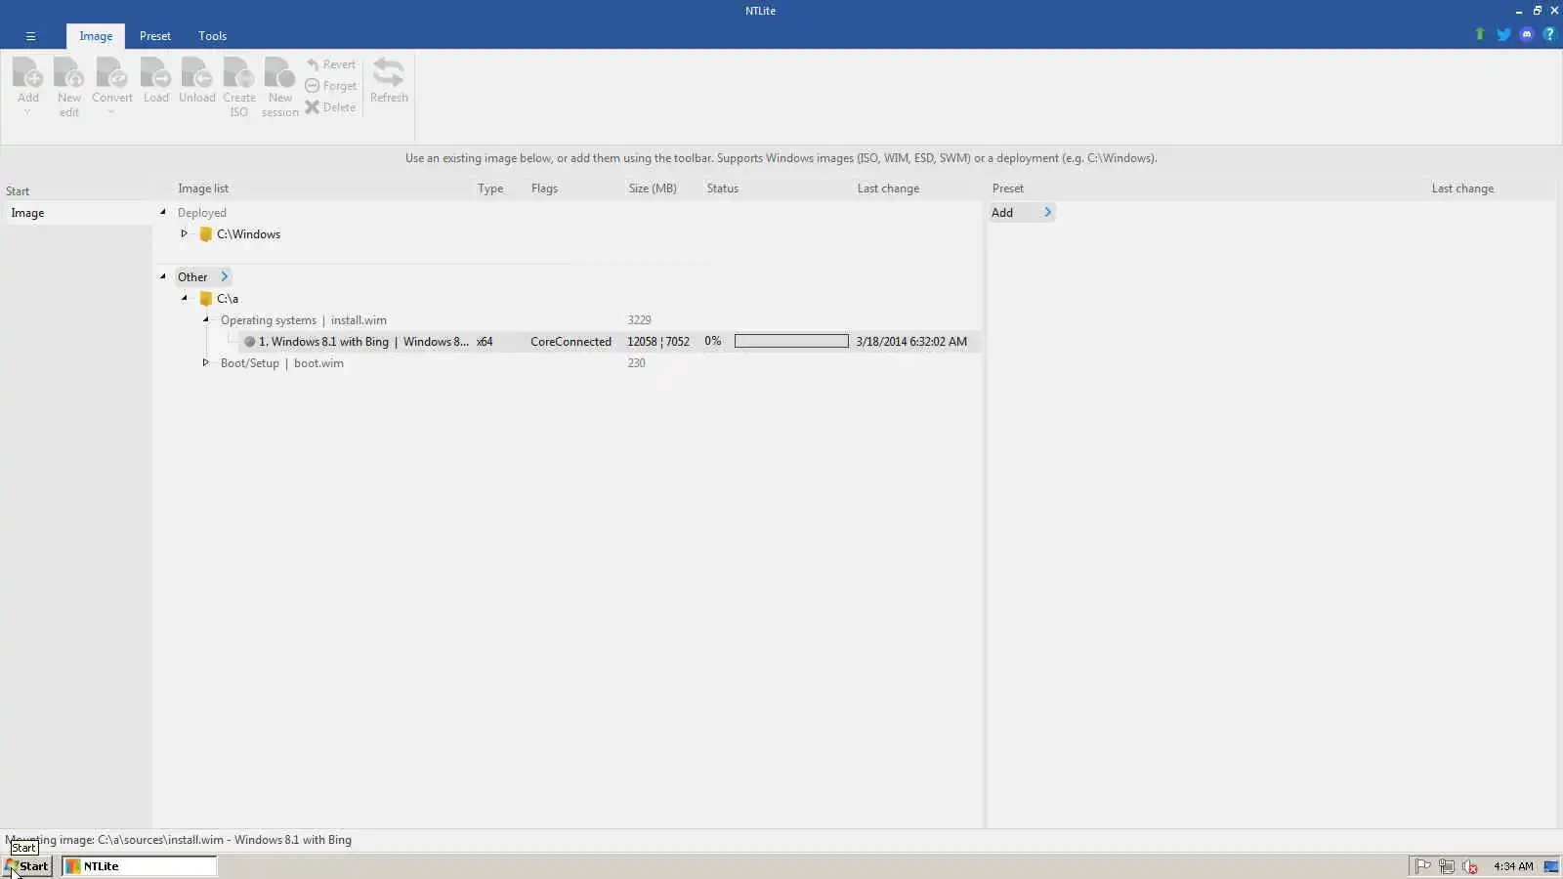
Task: Click the x64 type cell
Action: click(x=485, y=342)
